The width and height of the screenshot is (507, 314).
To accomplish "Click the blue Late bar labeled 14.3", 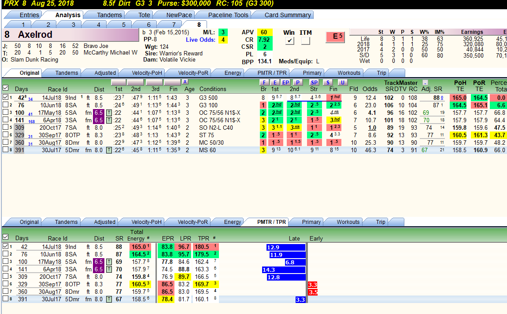I will click(284, 270).
